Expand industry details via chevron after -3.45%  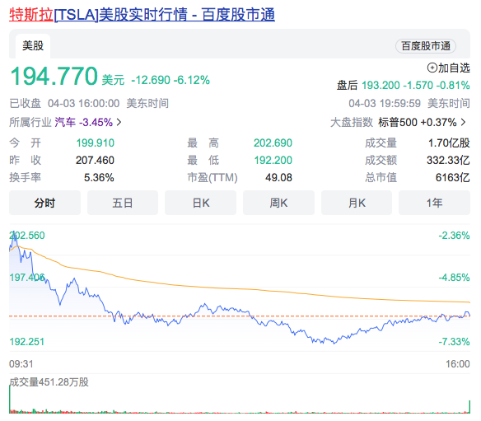[119, 123]
